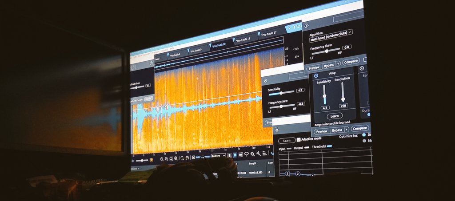Click Preview button below Amp noise profile learned
Viewport: 455px width, 201px height.
[x=322, y=131]
